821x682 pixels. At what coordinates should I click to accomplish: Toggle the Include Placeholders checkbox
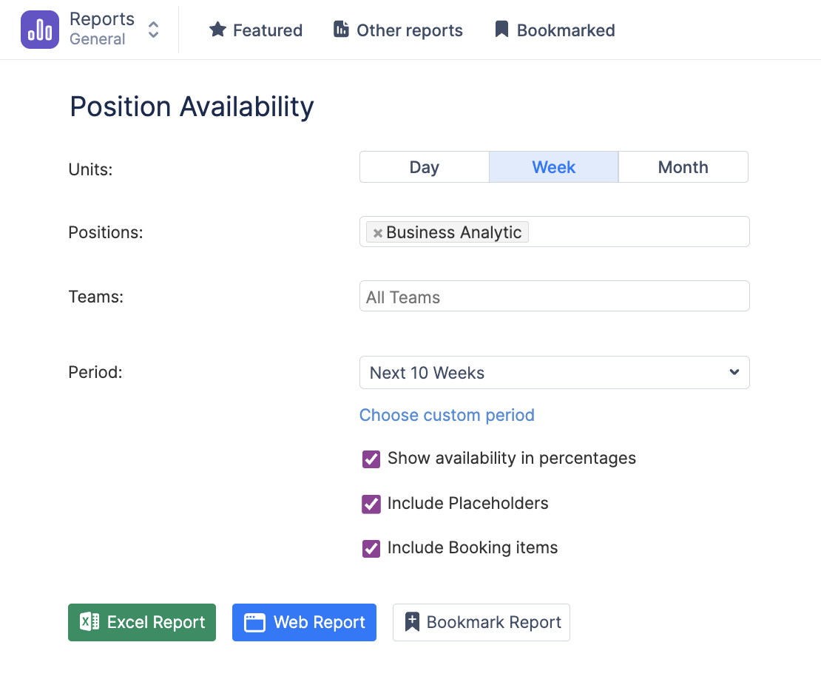click(x=371, y=504)
